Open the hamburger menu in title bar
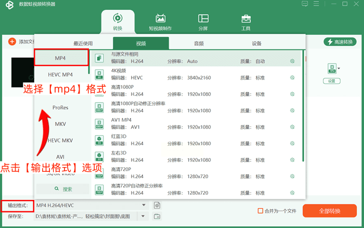The height and width of the screenshot is (228, 364). click(x=316, y=4)
